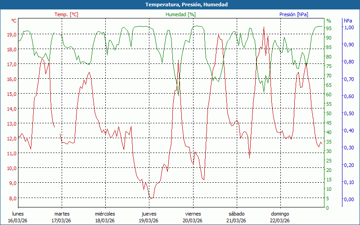The height and width of the screenshot is (225, 360).
Task: Click the 95 humidity axis tick
Action: coord(329,28)
